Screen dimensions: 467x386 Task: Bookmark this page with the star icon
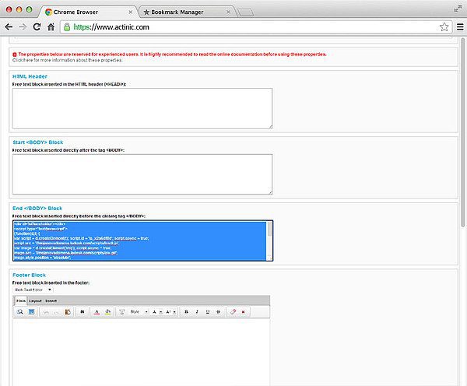[444, 26]
